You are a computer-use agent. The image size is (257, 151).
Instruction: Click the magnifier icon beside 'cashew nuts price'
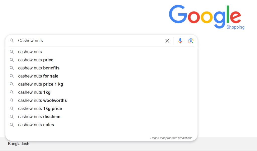tap(12, 60)
